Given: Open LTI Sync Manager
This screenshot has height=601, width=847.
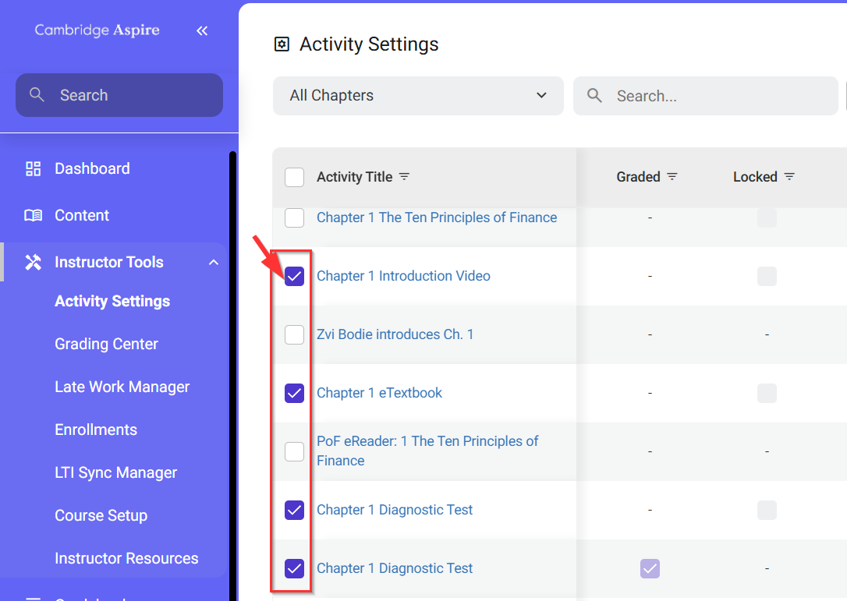Looking at the screenshot, I should click(x=115, y=472).
